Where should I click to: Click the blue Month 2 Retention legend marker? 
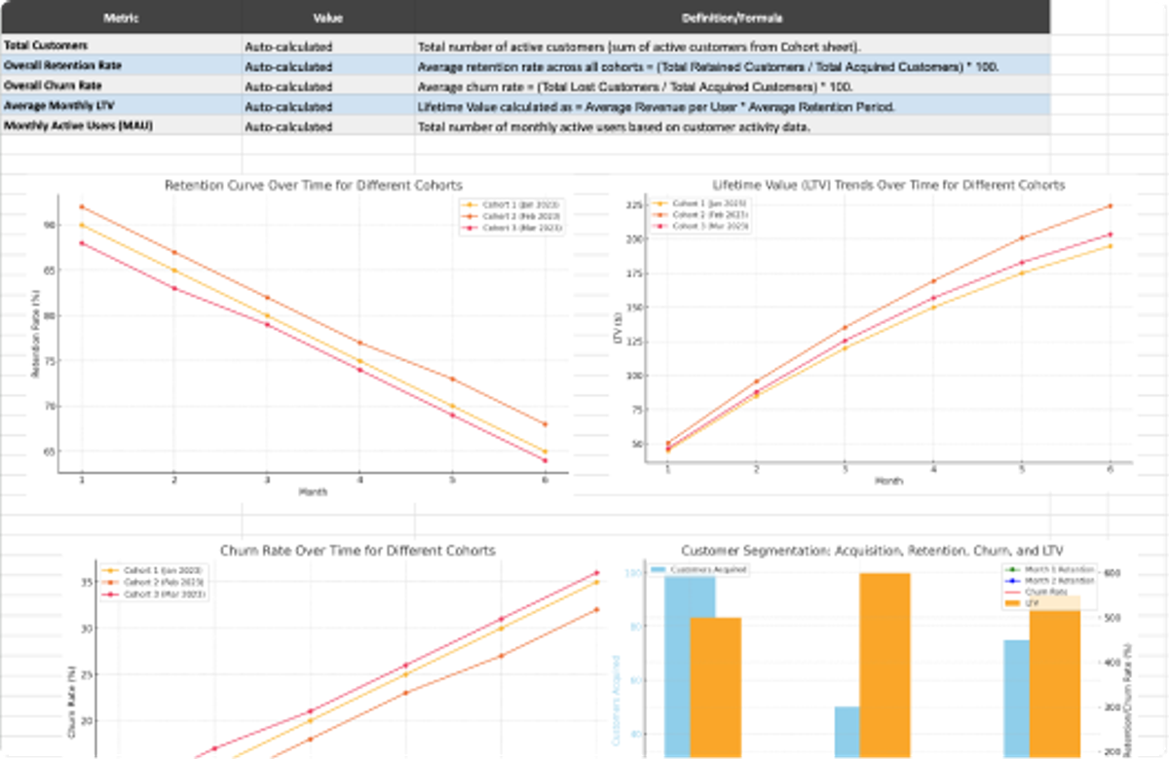tap(1013, 581)
